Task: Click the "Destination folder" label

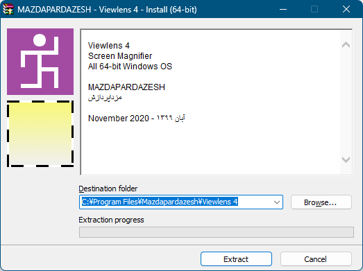Action: click(x=108, y=189)
